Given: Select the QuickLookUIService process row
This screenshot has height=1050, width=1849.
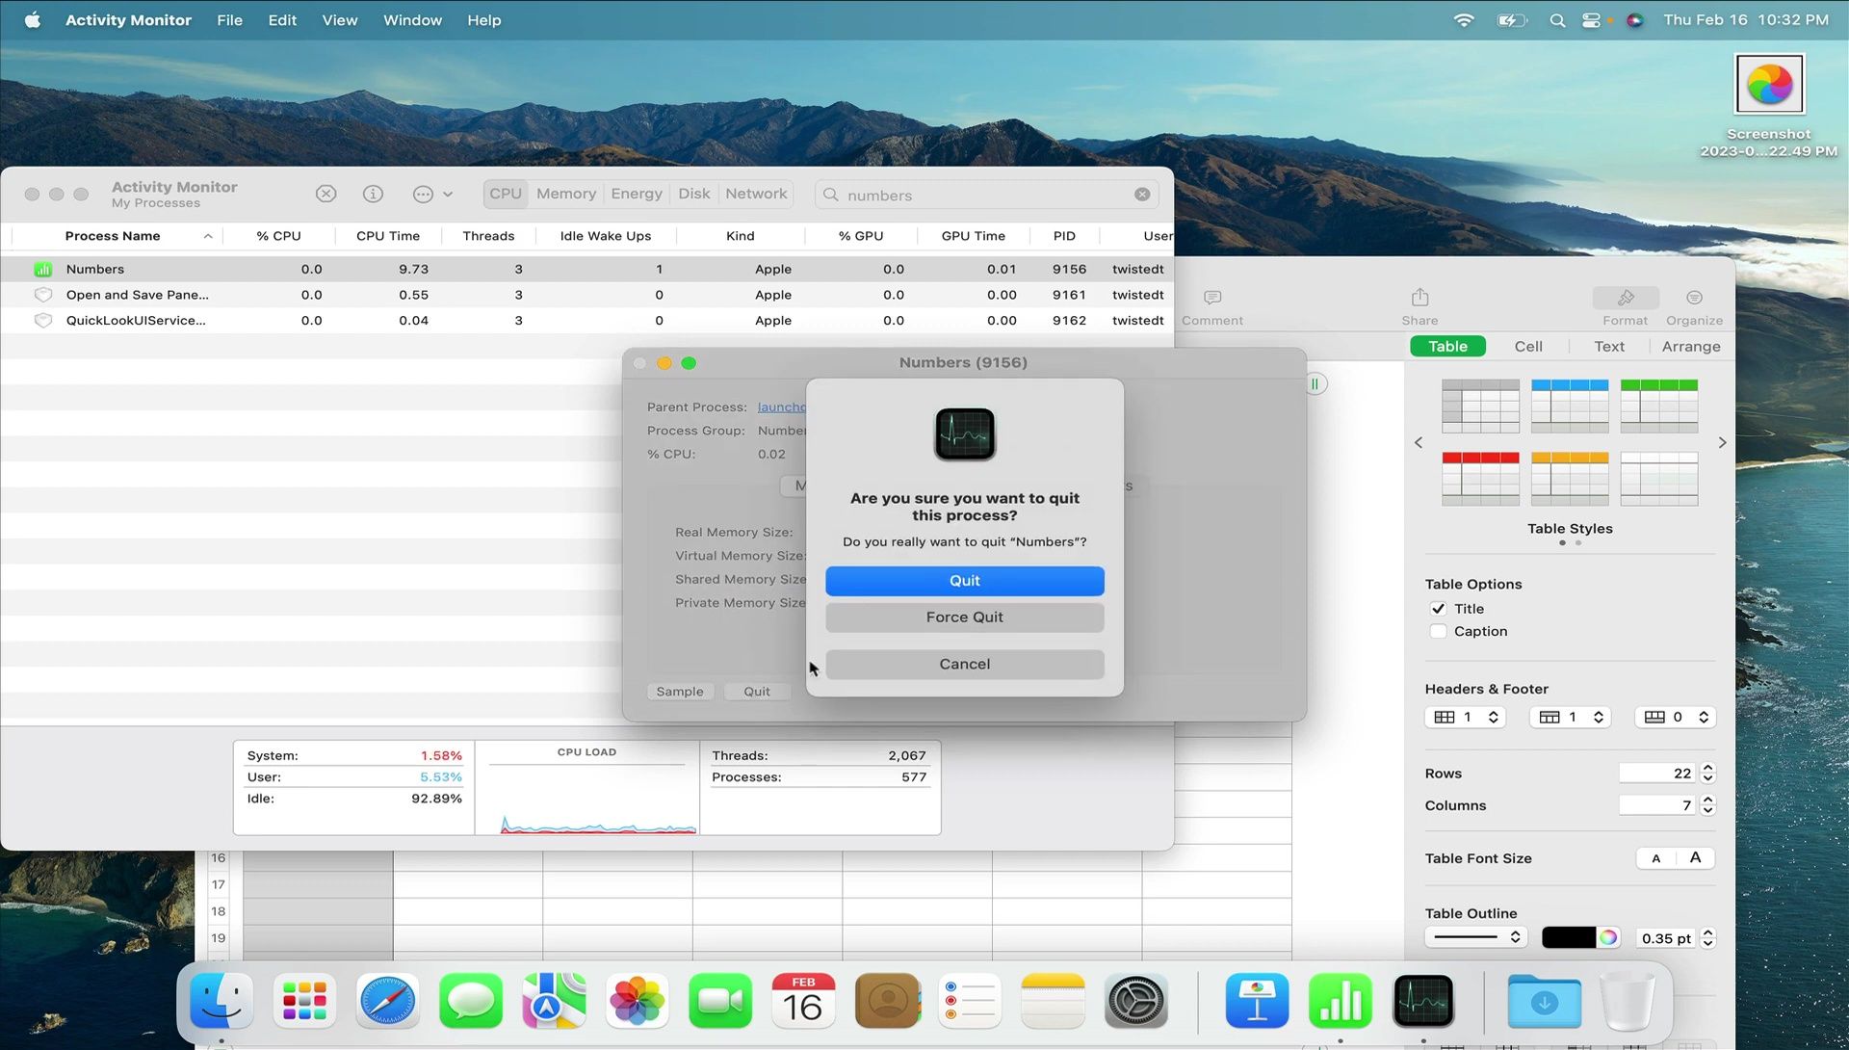Looking at the screenshot, I should click(x=587, y=321).
